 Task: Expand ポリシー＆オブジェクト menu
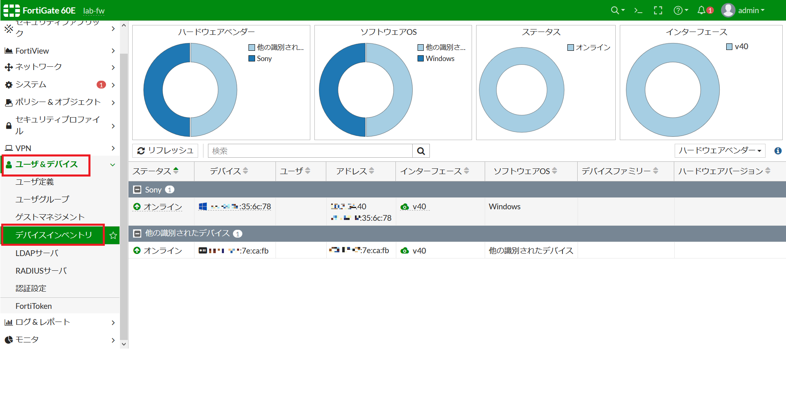click(x=60, y=102)
